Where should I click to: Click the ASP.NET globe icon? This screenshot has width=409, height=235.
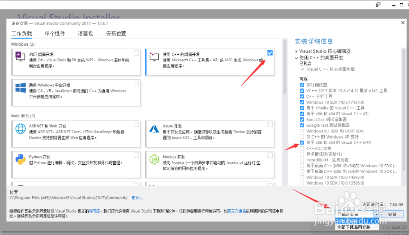tap(20, 129)
